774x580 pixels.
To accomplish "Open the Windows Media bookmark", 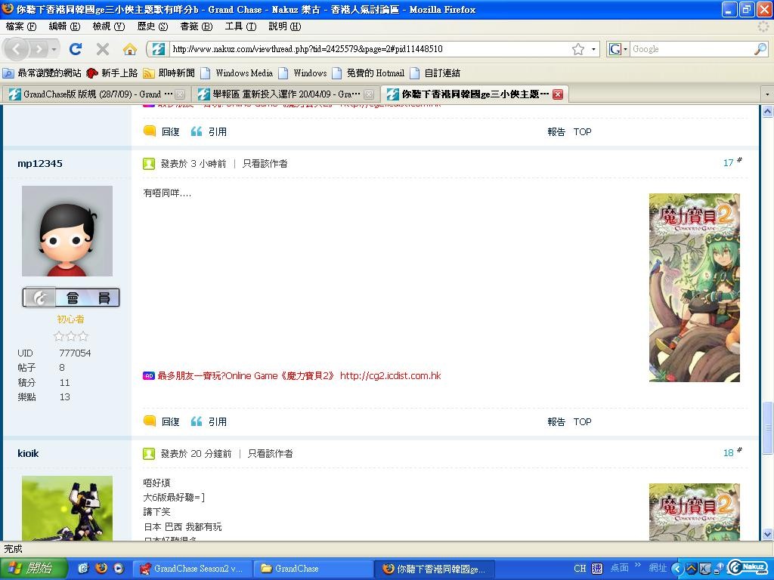I will click(237, 73).
